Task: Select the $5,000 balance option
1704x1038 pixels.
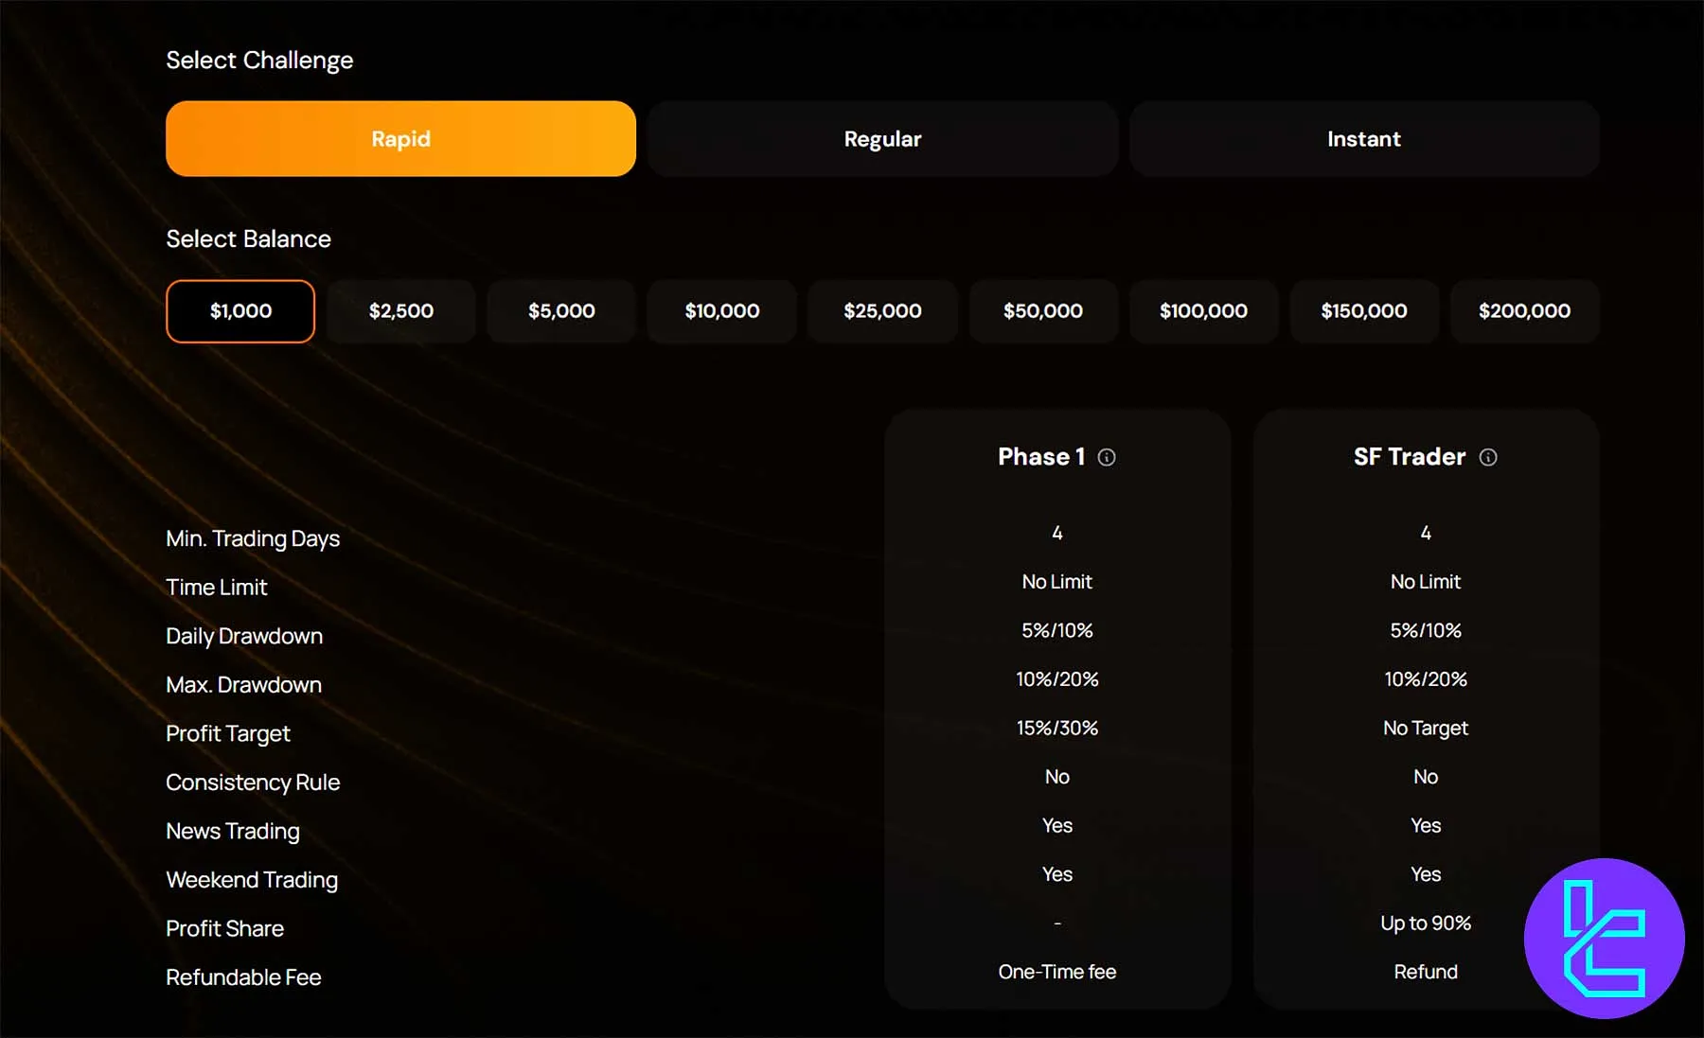Action: 560,310
